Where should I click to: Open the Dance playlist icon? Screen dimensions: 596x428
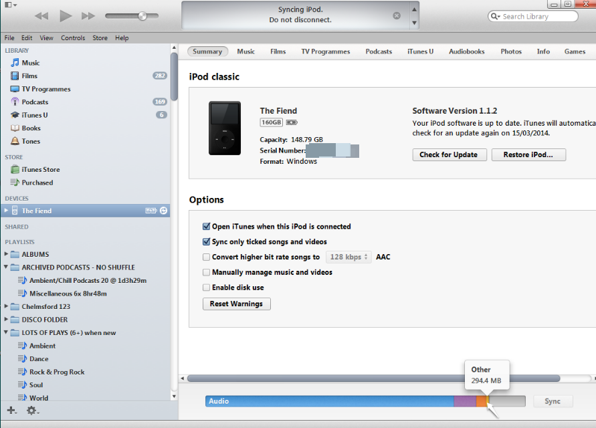[23, 359]
